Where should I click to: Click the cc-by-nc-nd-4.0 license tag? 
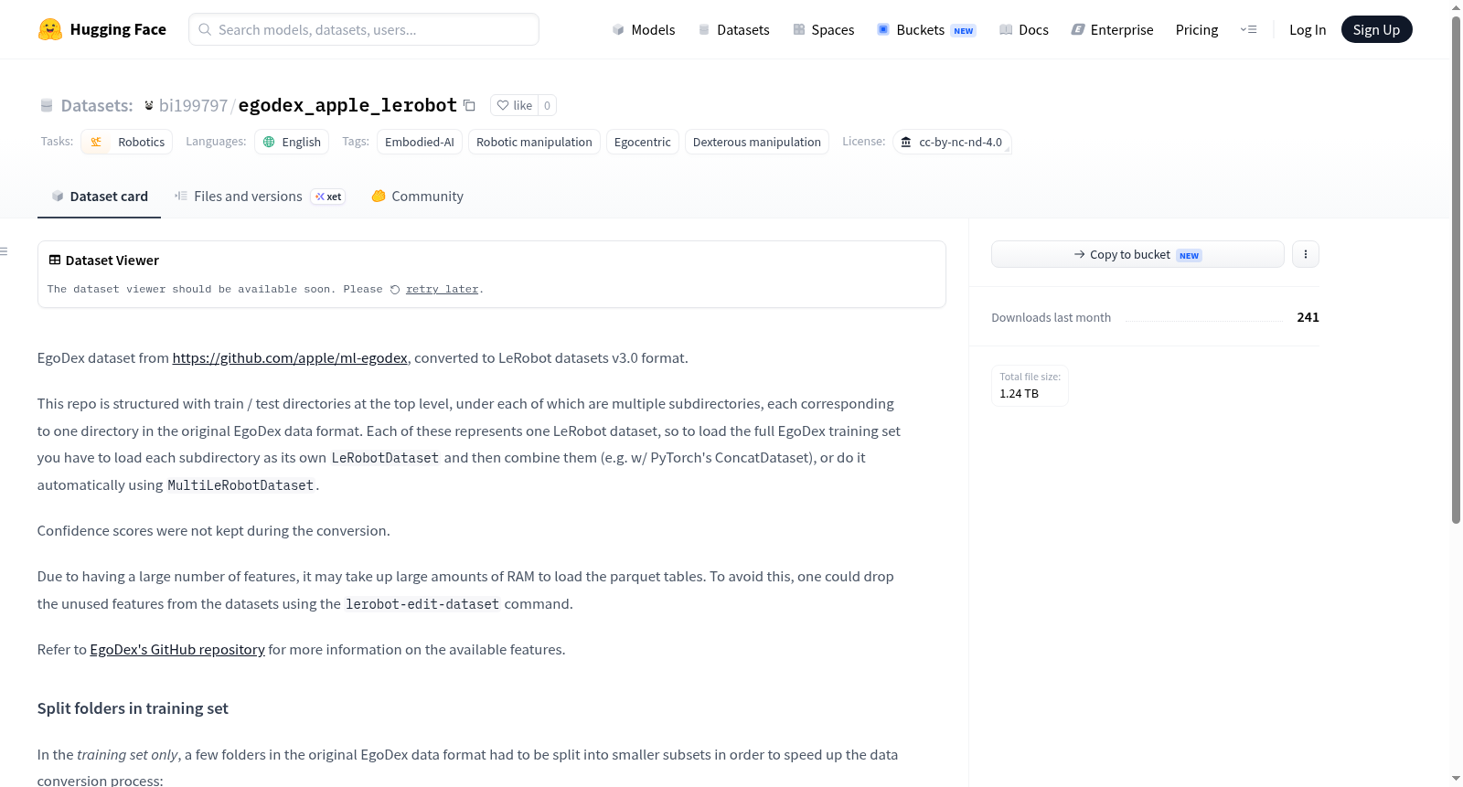(952, 142)
